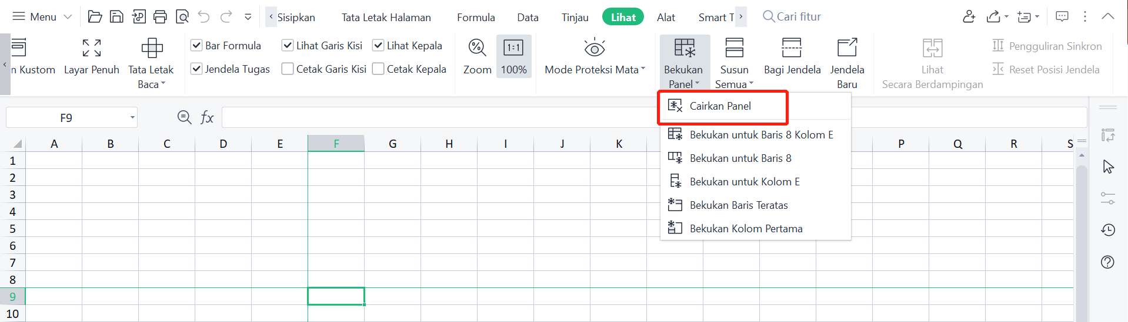Viewport: 1128px width, 322px height.
Task: Select row 5 header
Action: point(12,228)
